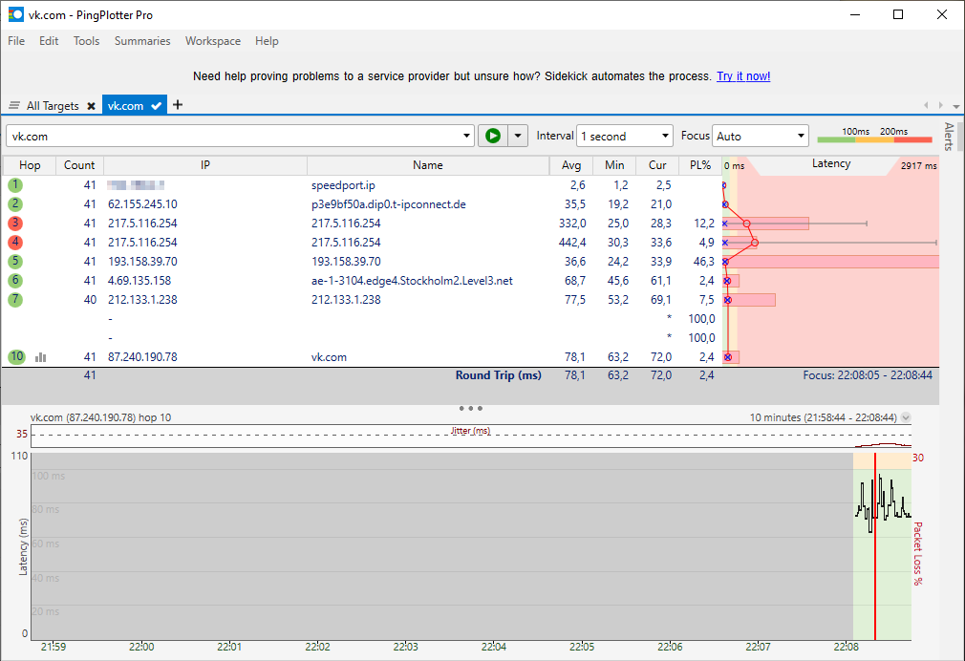The width and height of the screenshot is (965, 661).
Task: Click the Round Trip (ms) summary label
Action: coord(498,374)
